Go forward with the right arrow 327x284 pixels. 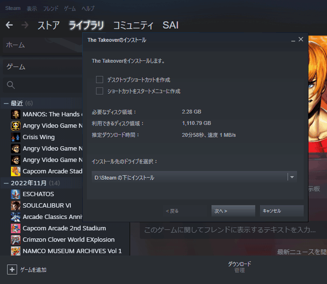[x=25, y=25]
